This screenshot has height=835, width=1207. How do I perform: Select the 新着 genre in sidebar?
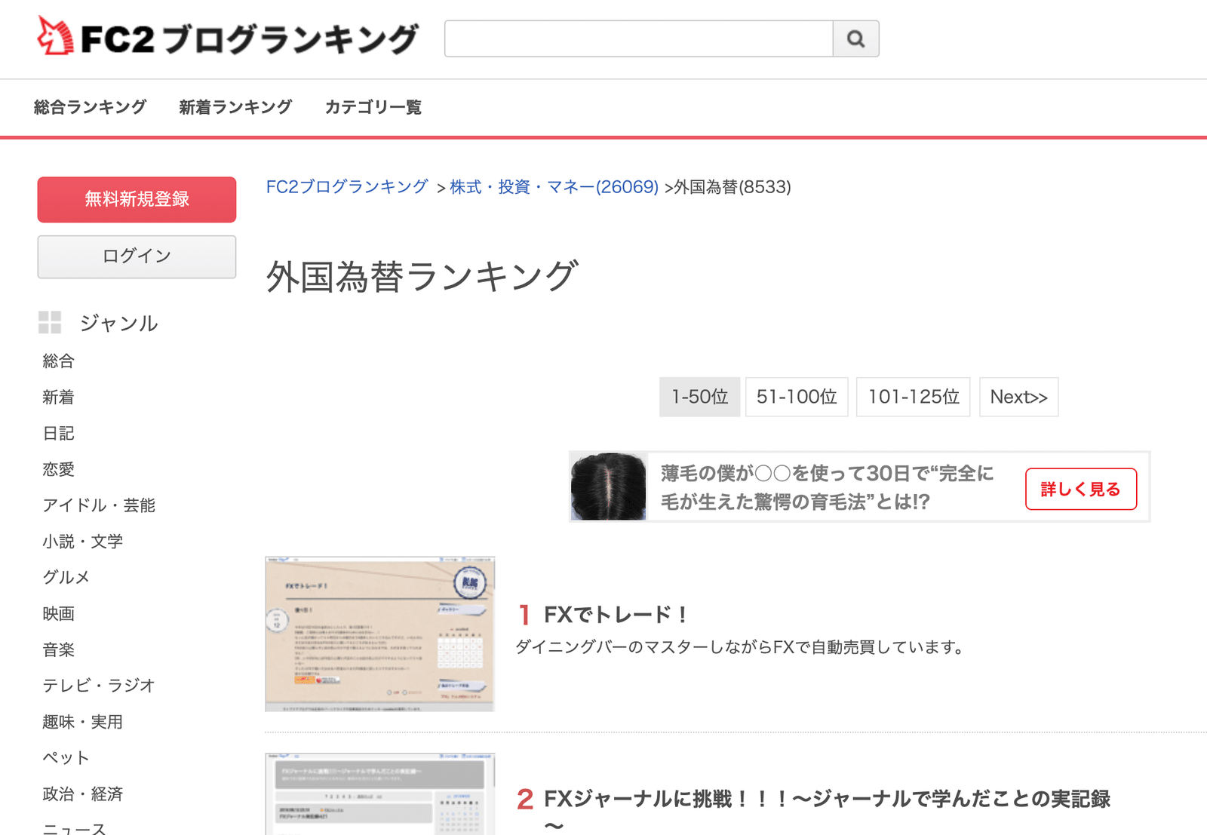(x=59, y=398)
